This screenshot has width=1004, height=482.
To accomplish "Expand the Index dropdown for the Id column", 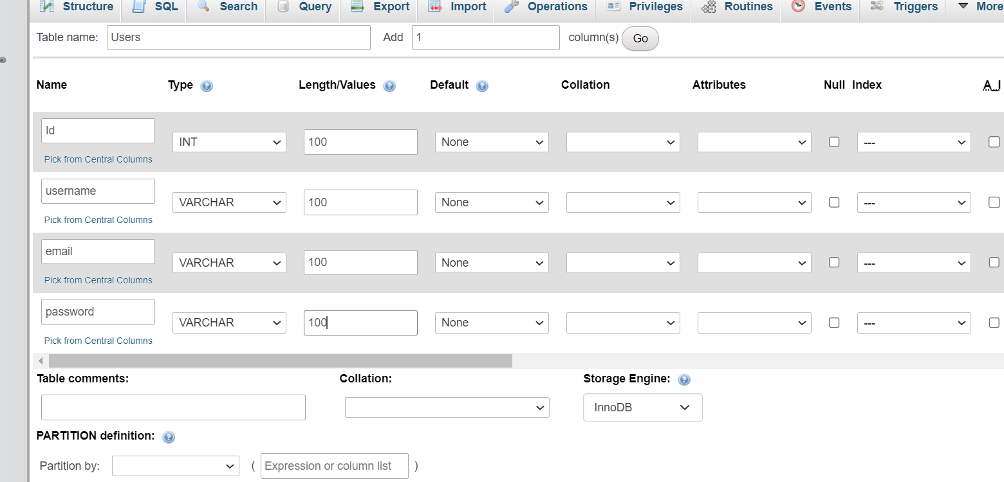I will [913, 142].
